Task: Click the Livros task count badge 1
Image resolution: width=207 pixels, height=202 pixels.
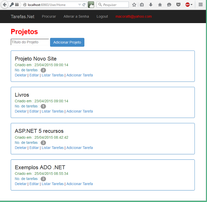Action: point(43,106)
